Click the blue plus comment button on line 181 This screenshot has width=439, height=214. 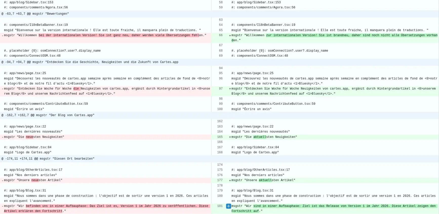point(228,206)
